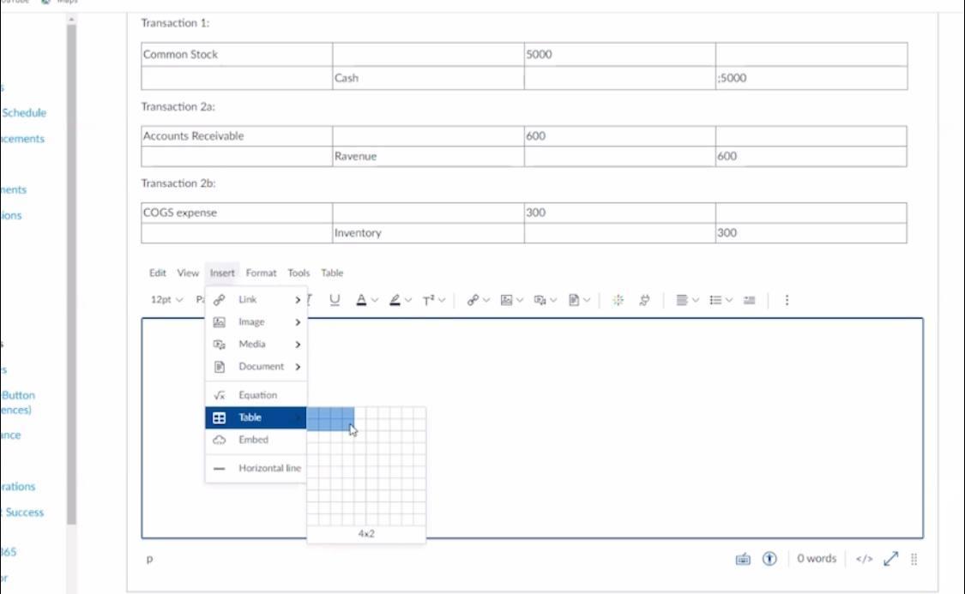This screenshot has height=594, width=965.
Task: Choose Media from Insert menu
Action: (256, 344)
